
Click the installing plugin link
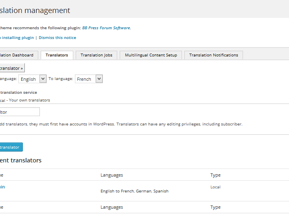(18, 38)
